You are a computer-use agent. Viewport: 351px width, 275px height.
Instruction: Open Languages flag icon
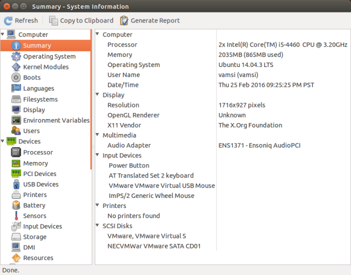click(16, 88)
